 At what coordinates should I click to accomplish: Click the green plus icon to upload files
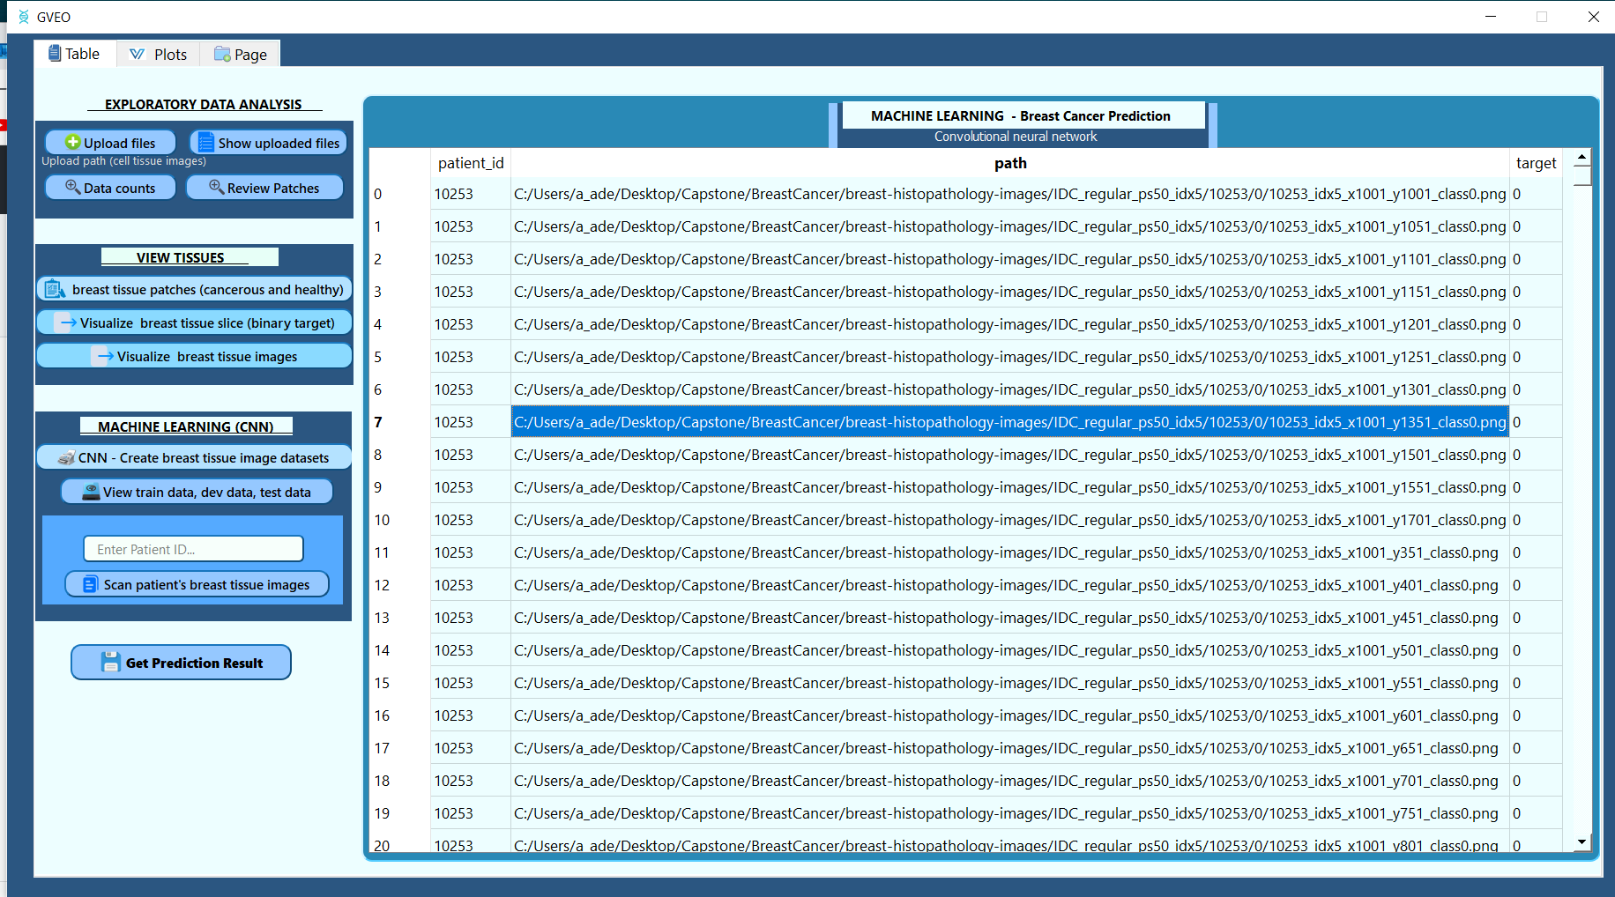pyautogui.click(x=71, y=142)
